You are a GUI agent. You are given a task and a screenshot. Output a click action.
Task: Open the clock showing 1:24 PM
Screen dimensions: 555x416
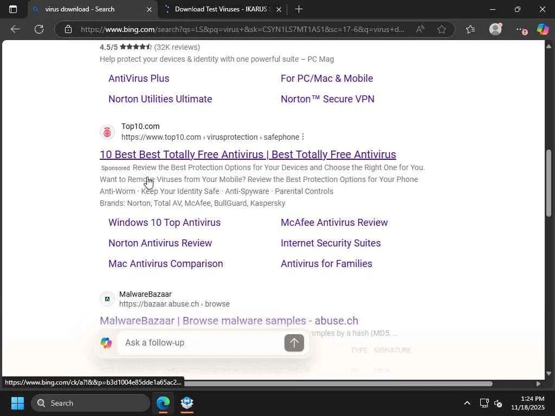(x=528, y=403)
